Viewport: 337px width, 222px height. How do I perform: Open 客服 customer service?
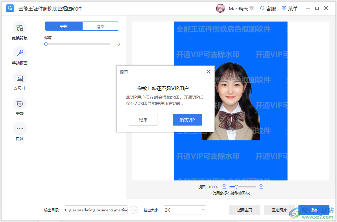(268, 8)
